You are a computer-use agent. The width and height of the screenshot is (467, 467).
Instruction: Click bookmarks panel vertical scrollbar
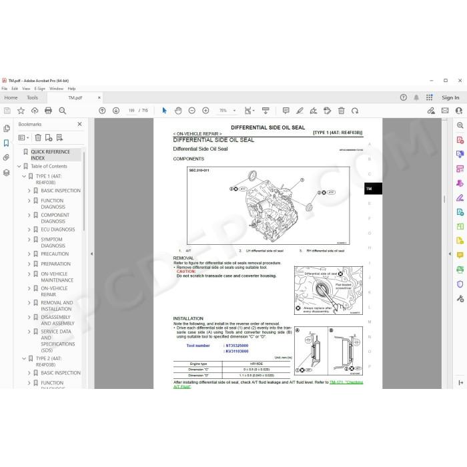pos(84,191)
